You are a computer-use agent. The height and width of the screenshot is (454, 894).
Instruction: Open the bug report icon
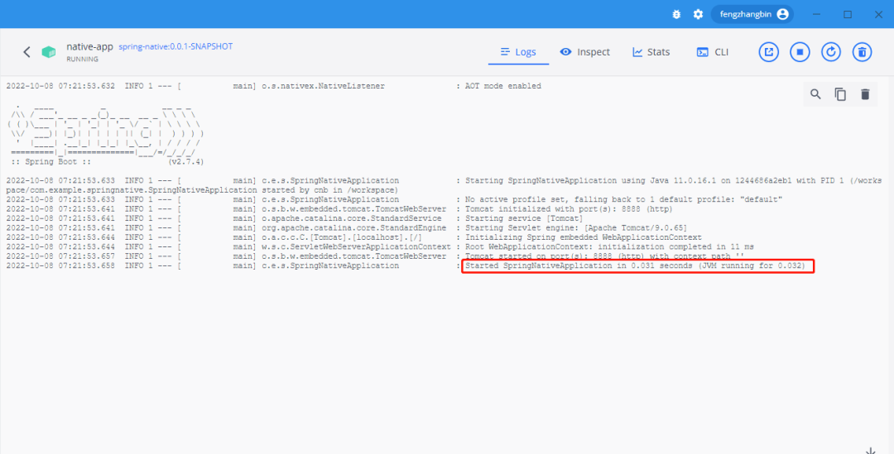[677, 14]
